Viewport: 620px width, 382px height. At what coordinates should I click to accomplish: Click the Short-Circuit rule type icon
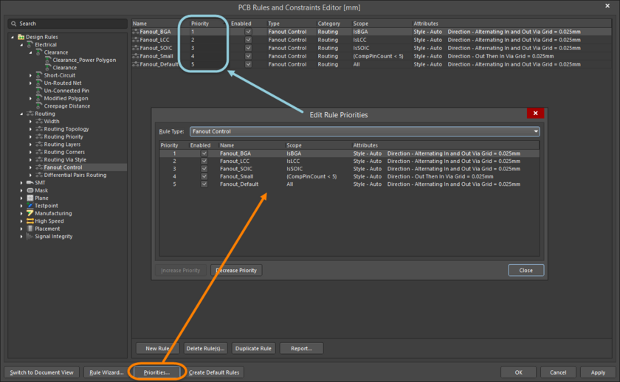point(38,75)
